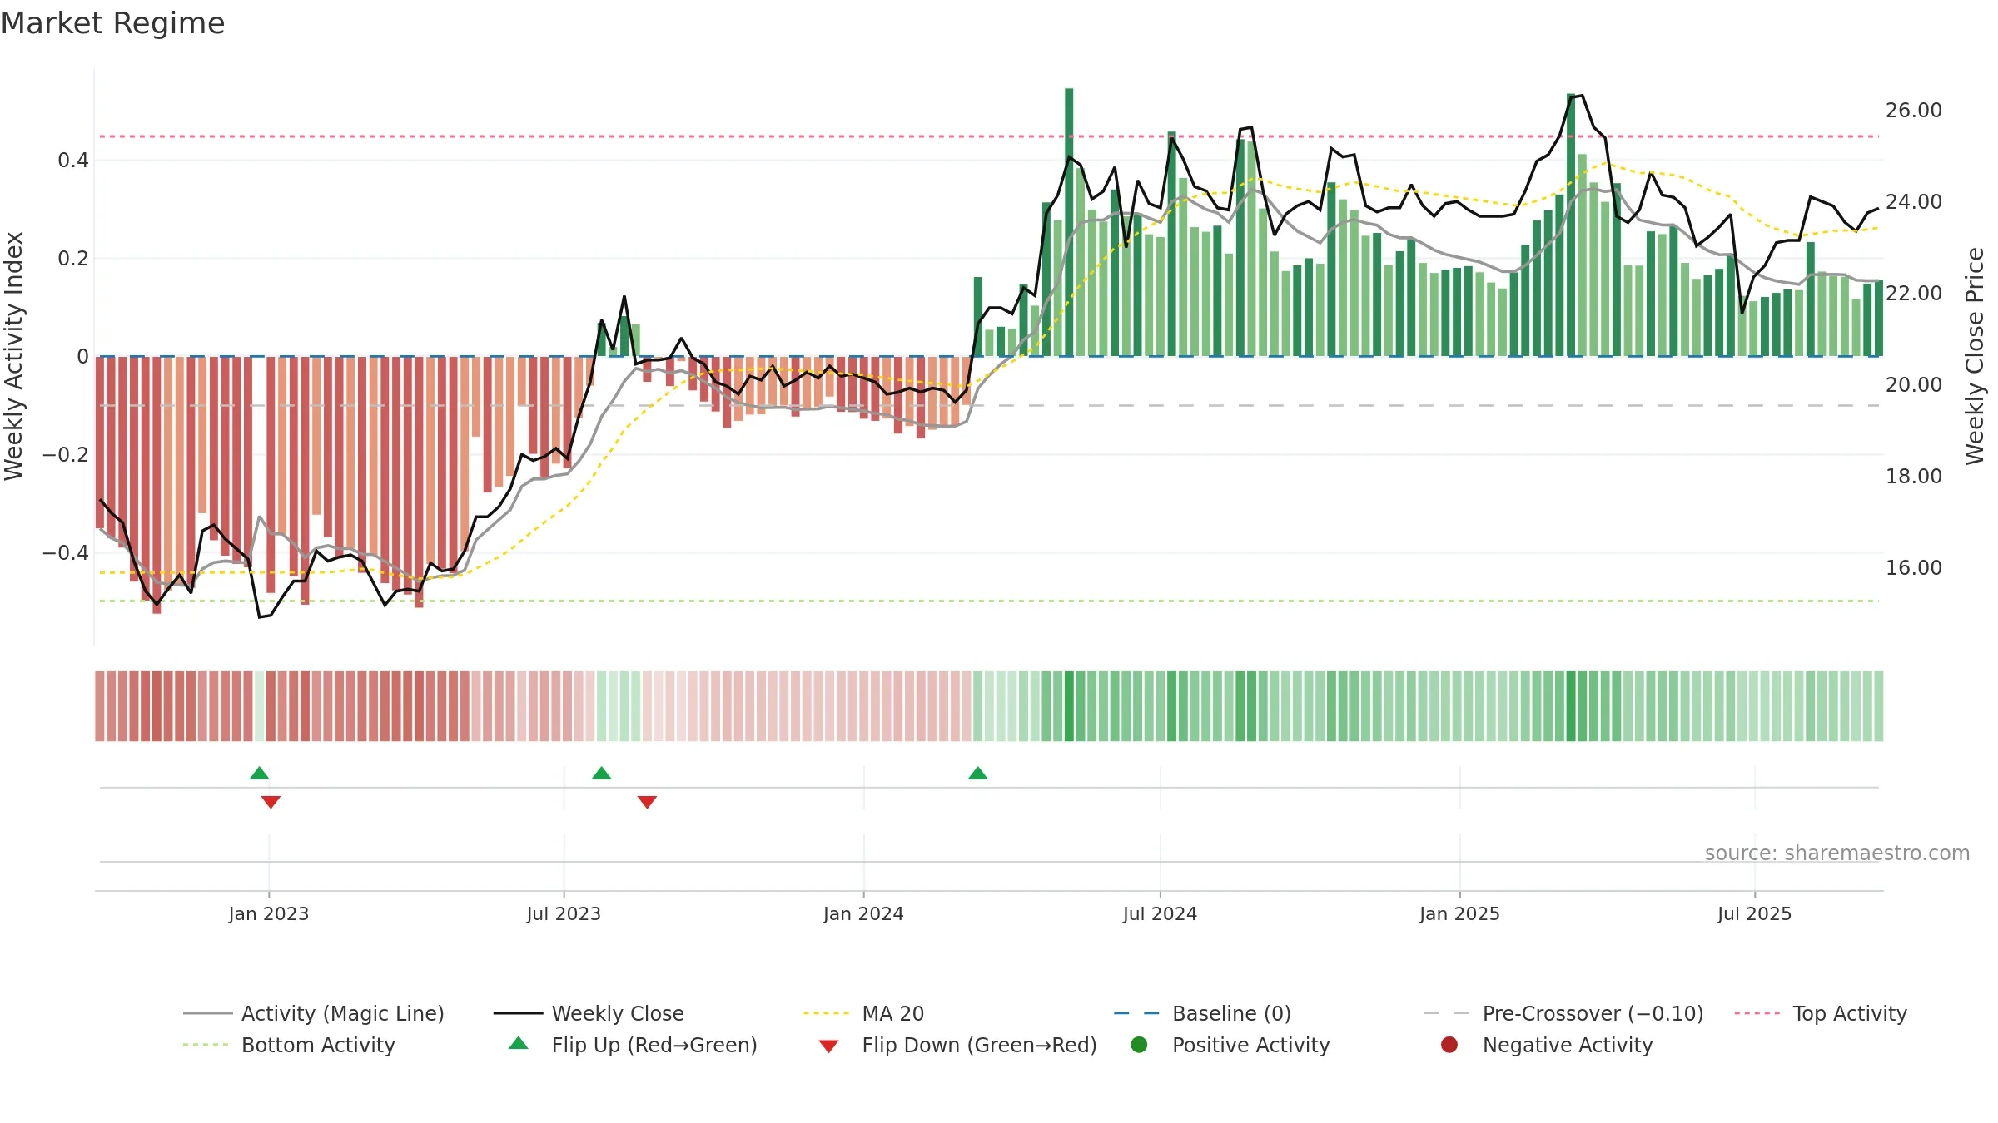Screen dimensions: 1998x1123
Task: Click the −0.2 activity index tick label
Action: (x=66, y=455)
